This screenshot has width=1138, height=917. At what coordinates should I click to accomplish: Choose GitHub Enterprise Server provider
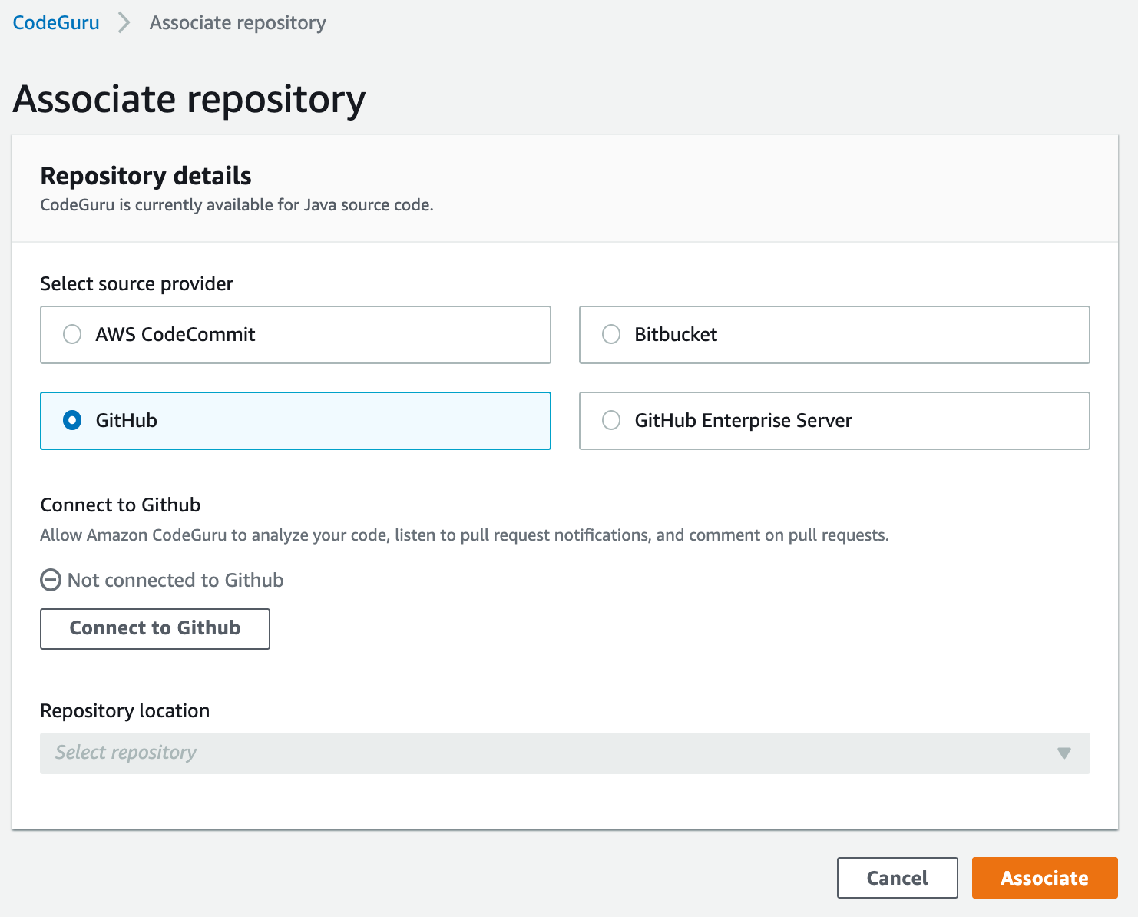tap(835, 421)
